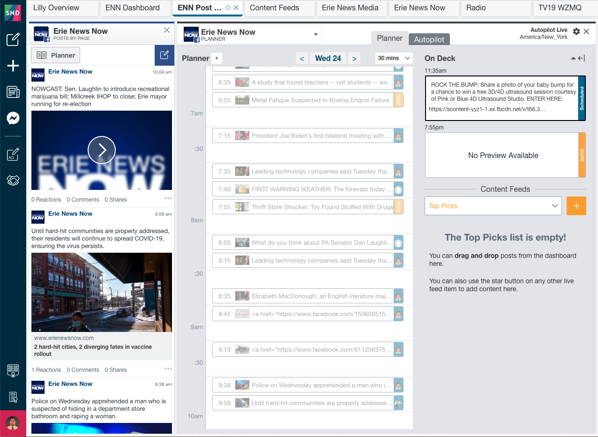Open Erie News Now link on 10:04 post

tap(70, 71)
